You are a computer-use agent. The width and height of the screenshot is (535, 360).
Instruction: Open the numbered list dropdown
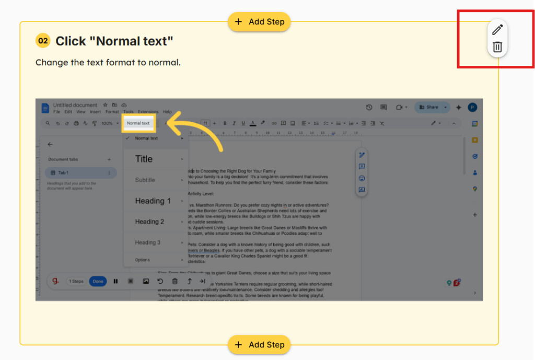point(353,123)
